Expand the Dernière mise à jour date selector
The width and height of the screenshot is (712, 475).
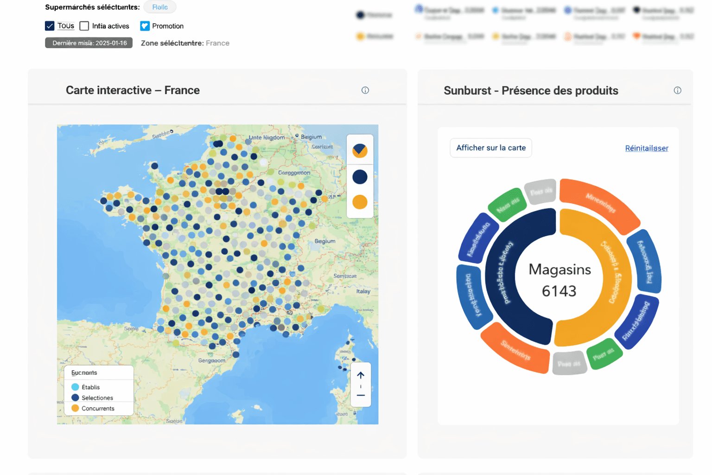(x=88, y=42)
